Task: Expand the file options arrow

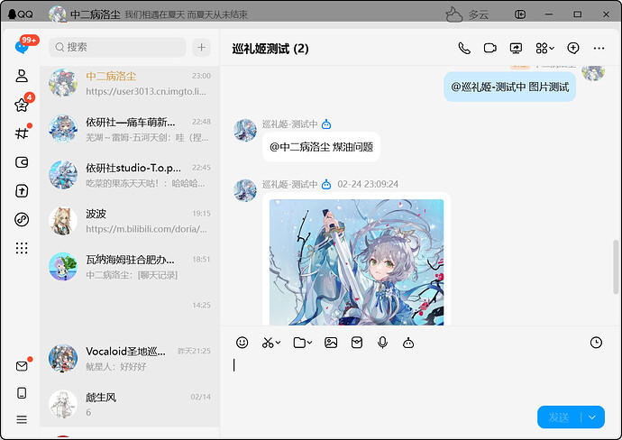Action: pyautogui.click(x=309, y=343)
